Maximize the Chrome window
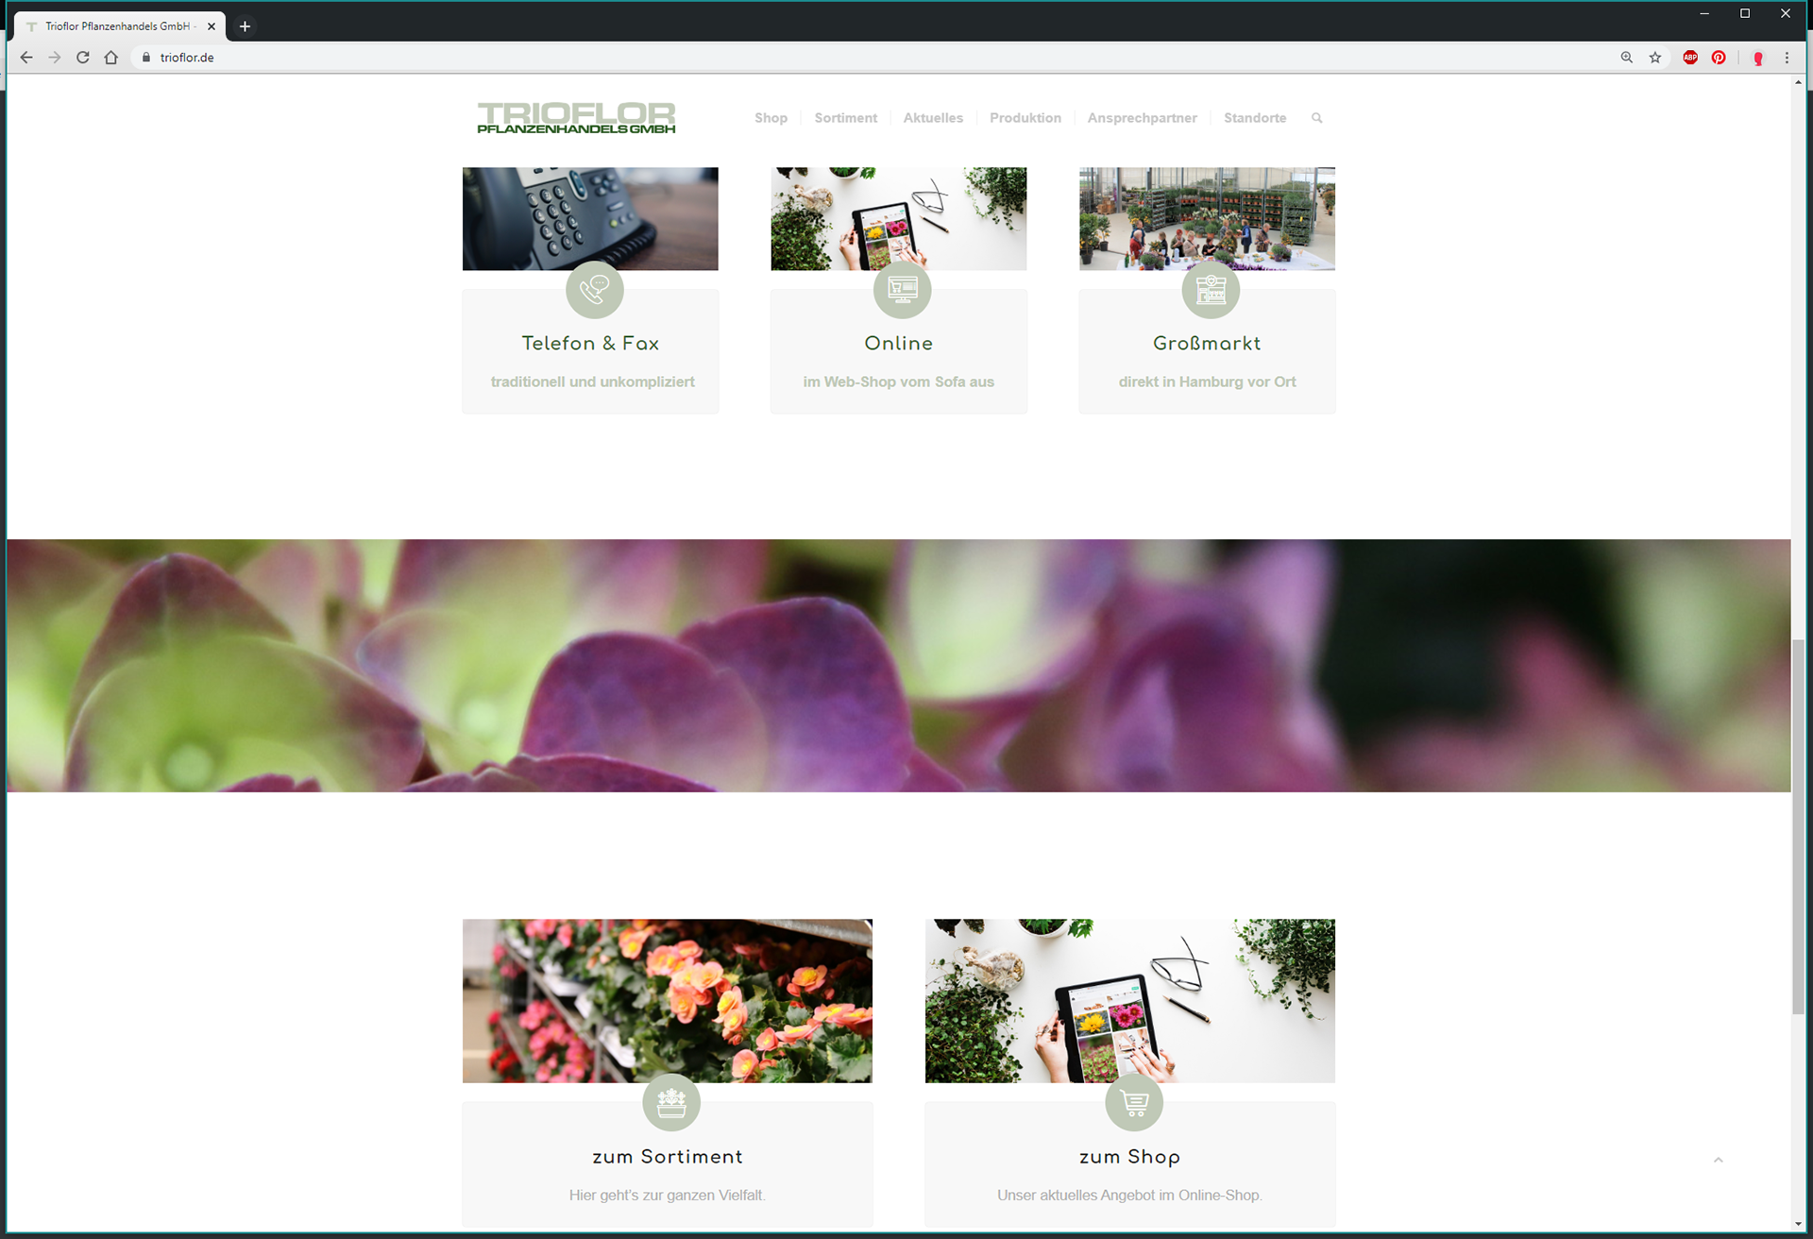Image resolution: width=1813 pixels, height=1239 pixels. [x=1745, y=13]
